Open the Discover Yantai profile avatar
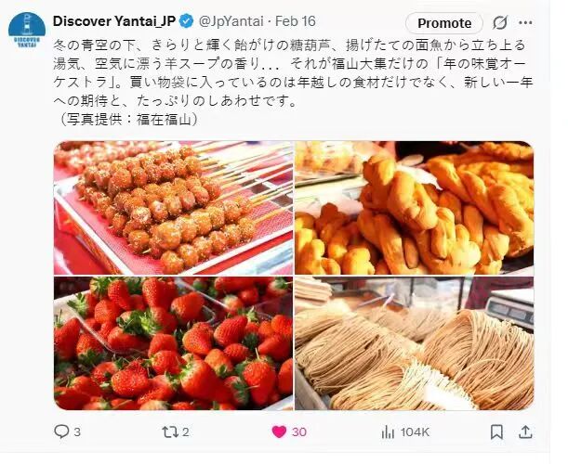 27,30
